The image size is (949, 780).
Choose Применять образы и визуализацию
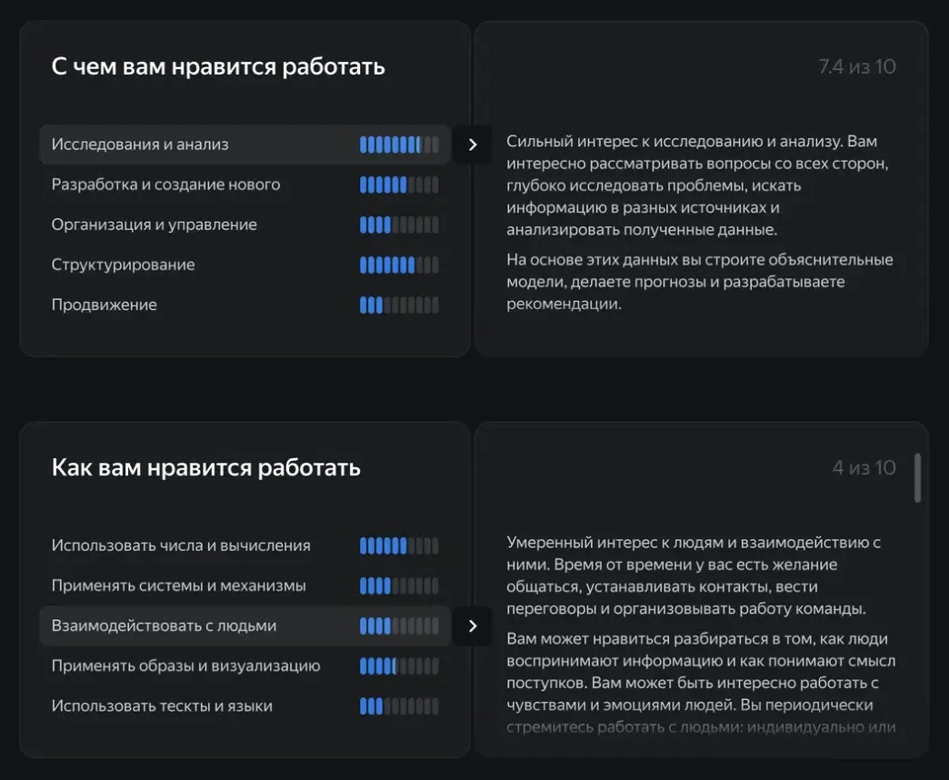185,665
